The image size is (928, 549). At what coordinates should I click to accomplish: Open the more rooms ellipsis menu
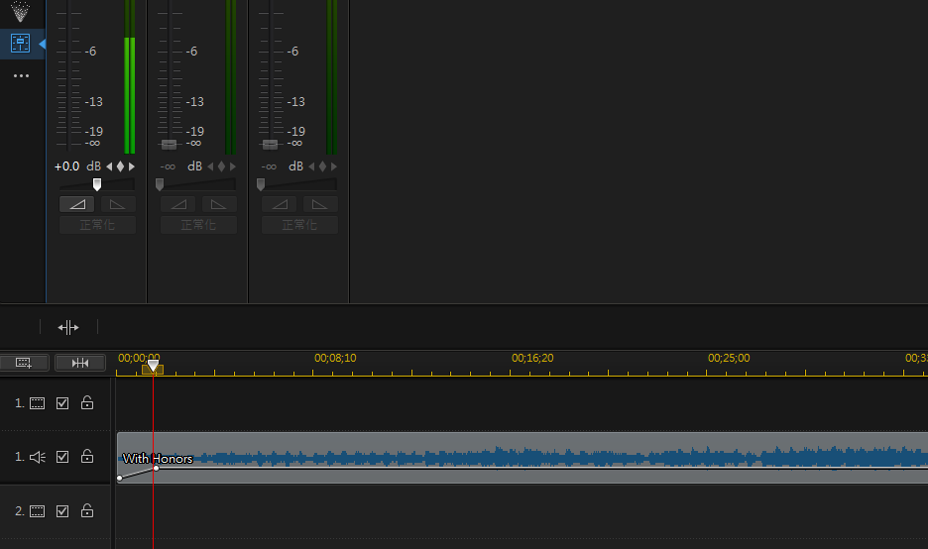coord(21,75)
